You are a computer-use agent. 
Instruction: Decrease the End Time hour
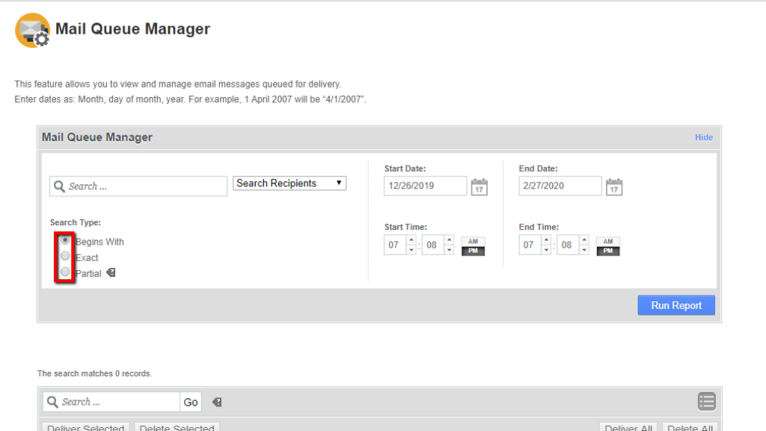coord(546,250)
